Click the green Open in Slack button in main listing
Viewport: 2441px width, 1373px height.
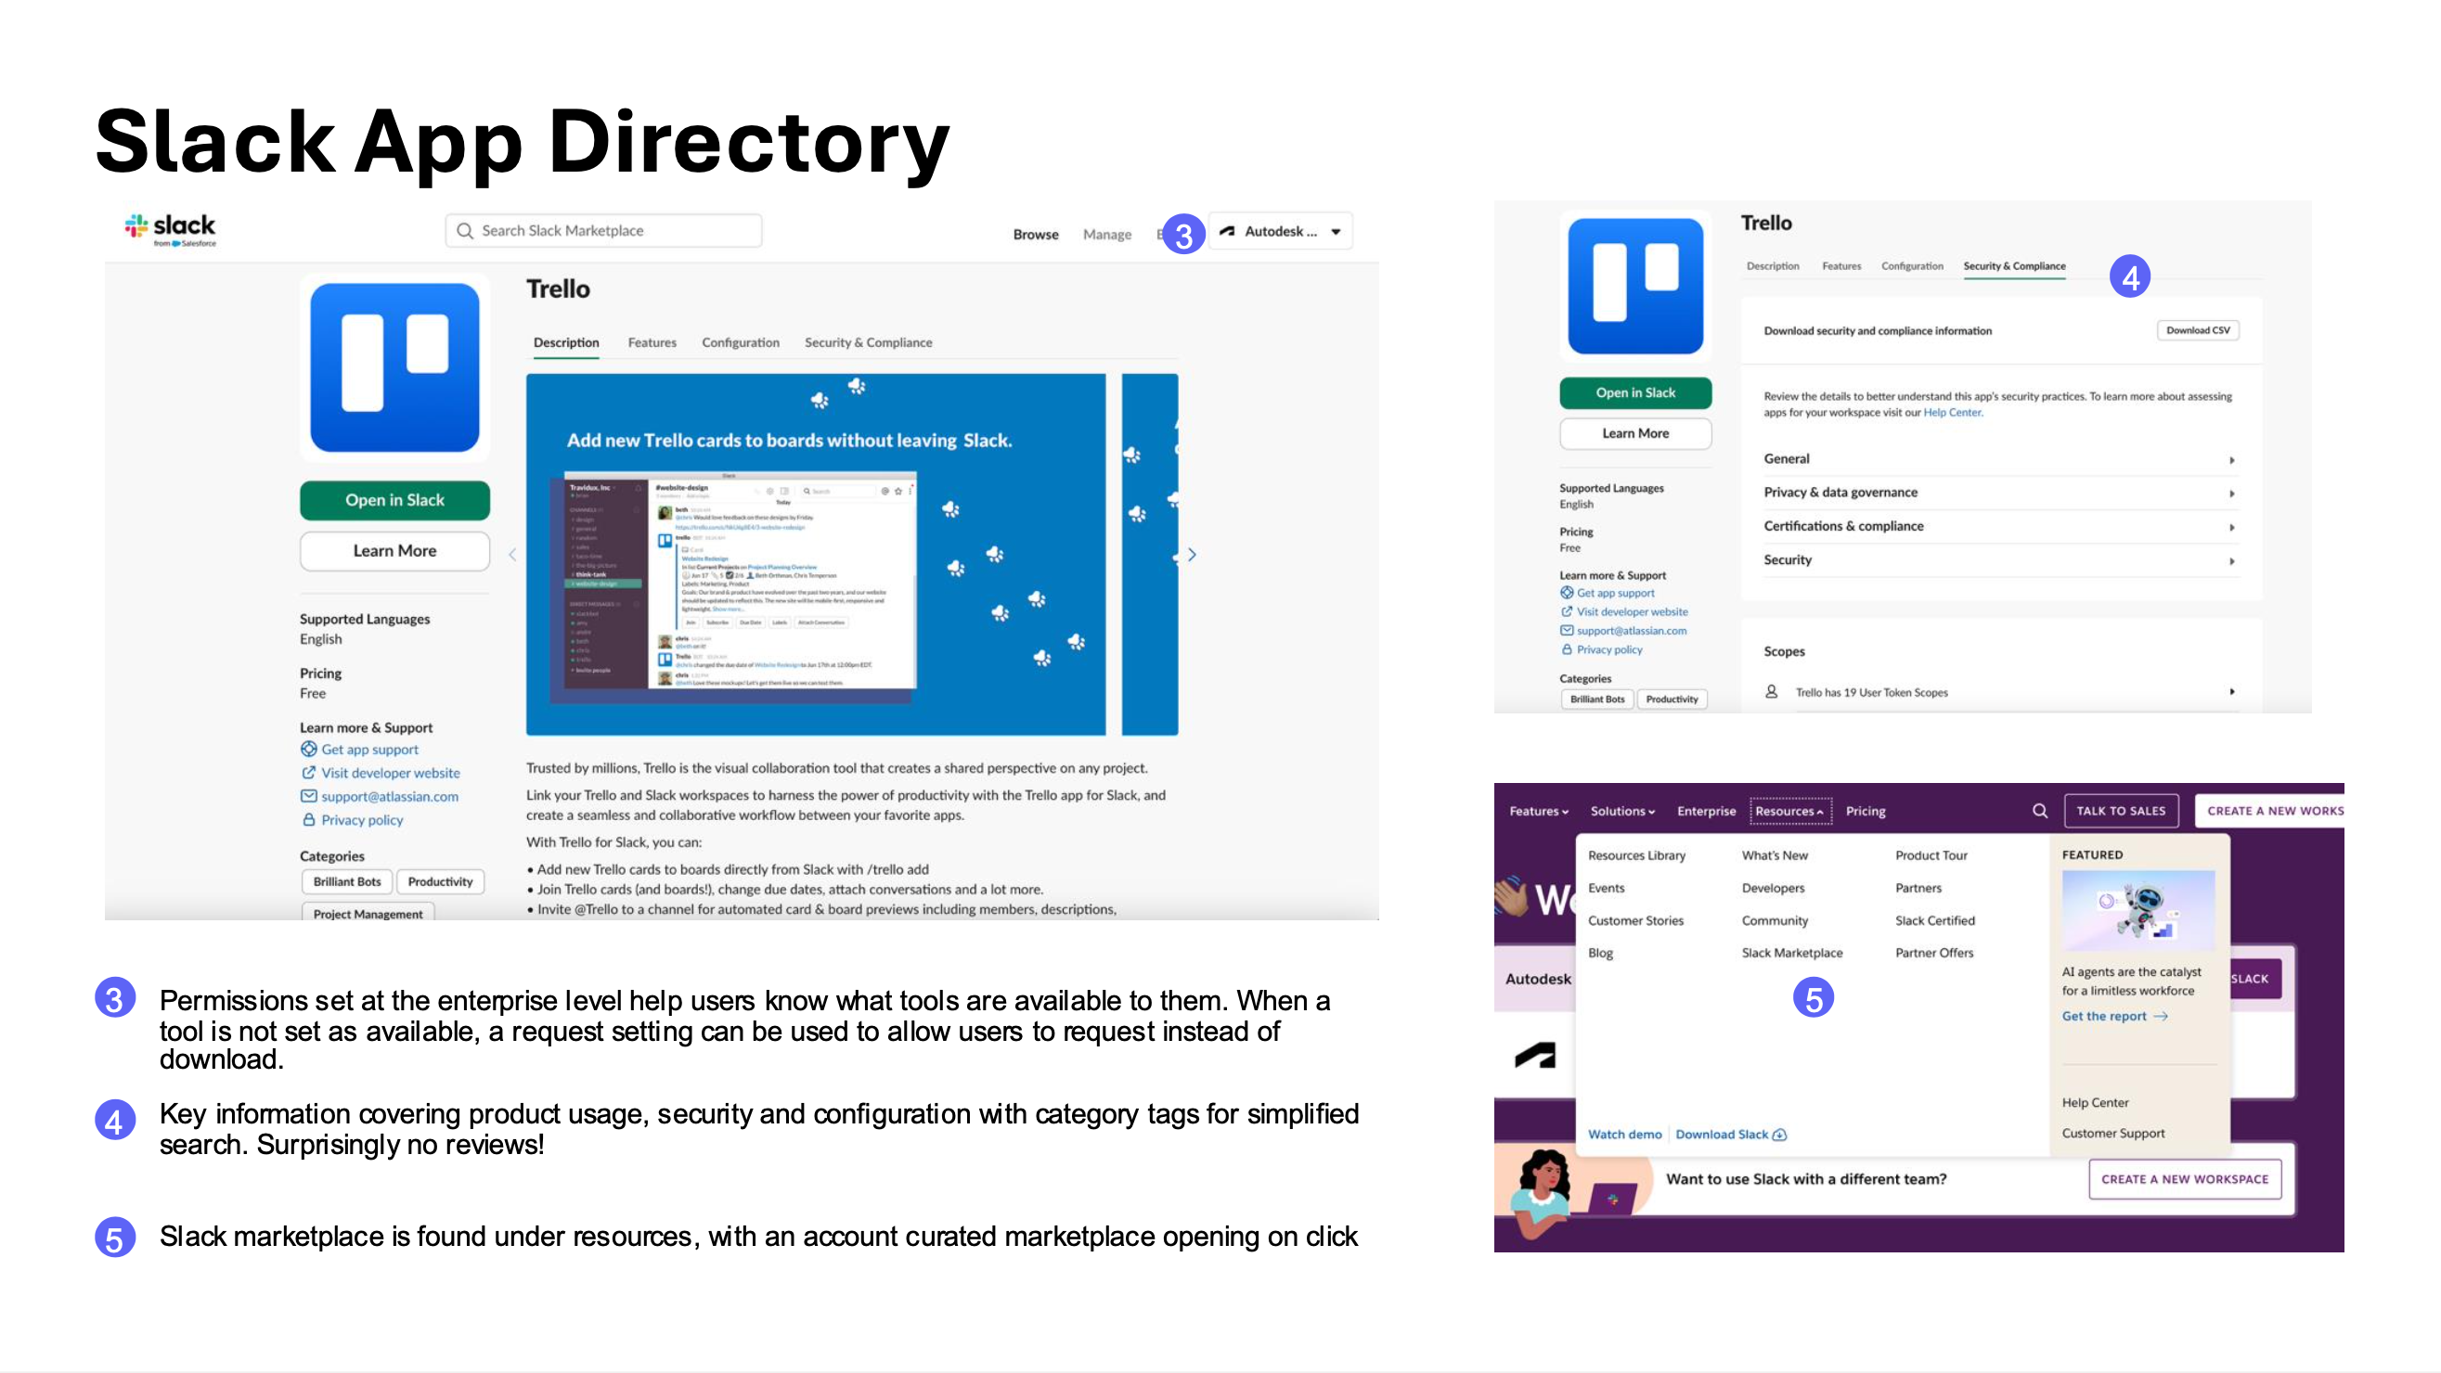pyautogui.click(x=395, y=500)
